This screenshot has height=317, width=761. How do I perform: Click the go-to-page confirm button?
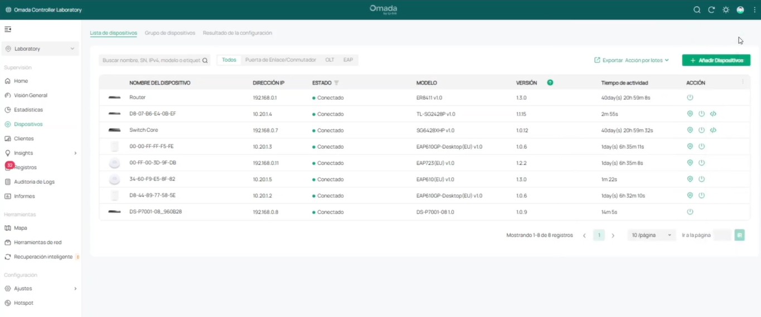[740, 235]
